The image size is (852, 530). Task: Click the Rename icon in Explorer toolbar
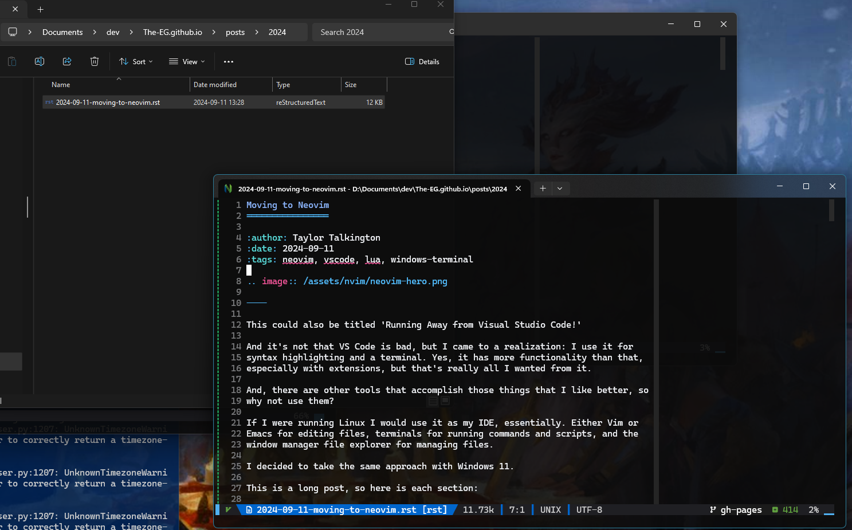(40, 61)
